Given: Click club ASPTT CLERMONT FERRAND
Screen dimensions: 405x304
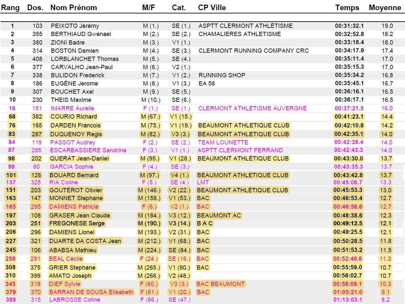Looking at the screenshot, I should coord(240,150).
